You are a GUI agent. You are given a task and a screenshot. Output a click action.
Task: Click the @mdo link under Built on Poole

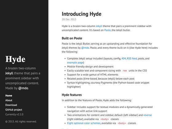point(85,48)
